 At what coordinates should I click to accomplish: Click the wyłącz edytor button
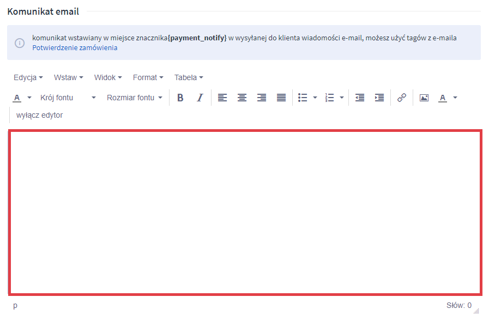click(x=39, y=115)
